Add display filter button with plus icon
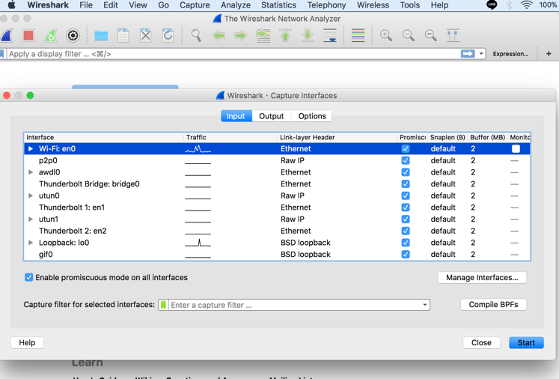The height and width of the screenshot is (379, 559). (549, 54)
